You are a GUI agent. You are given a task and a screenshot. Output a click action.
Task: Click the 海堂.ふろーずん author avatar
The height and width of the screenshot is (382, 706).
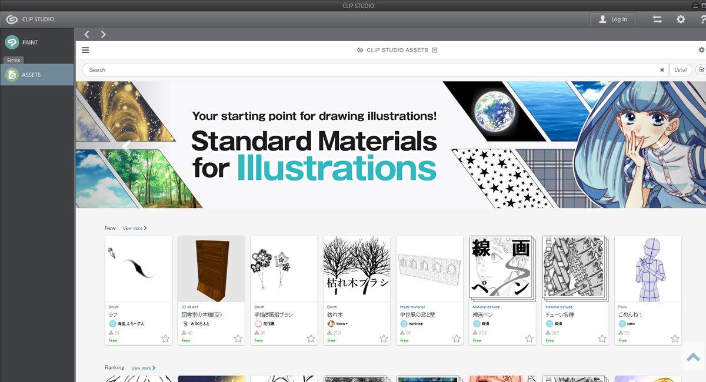[x=112, y=324]
